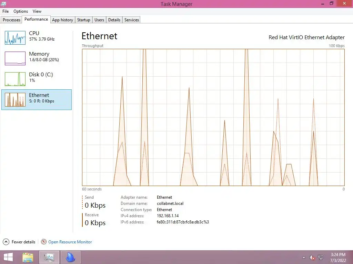The image size is (353, 264).
Task: Open the blue app on the taskbar
Action: coord(70,257)
